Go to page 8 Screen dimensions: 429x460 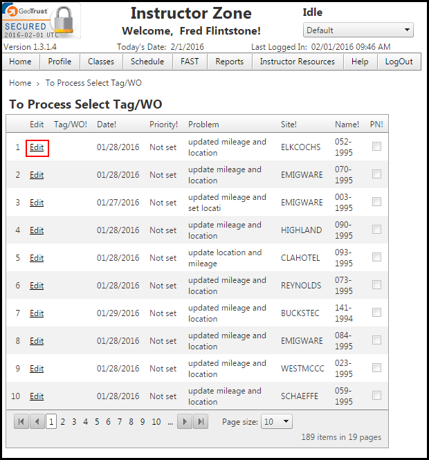coord(131,422)
